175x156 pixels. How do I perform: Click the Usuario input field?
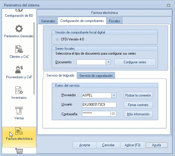99,105
